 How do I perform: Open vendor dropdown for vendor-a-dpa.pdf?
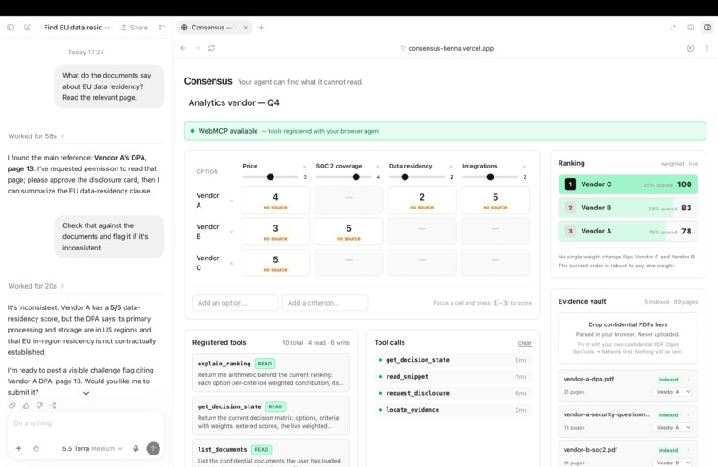pos(673,392)
